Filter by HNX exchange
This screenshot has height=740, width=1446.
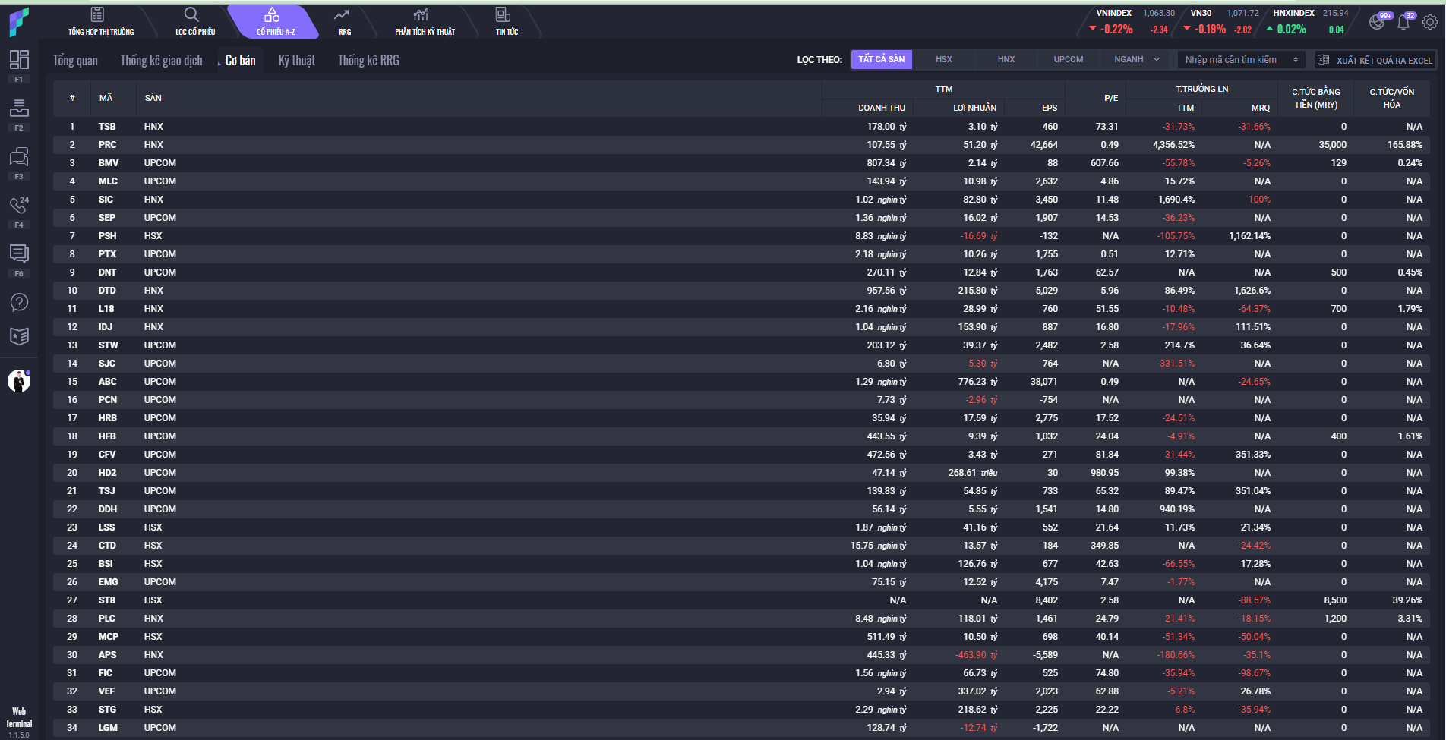coord(1006,59)
